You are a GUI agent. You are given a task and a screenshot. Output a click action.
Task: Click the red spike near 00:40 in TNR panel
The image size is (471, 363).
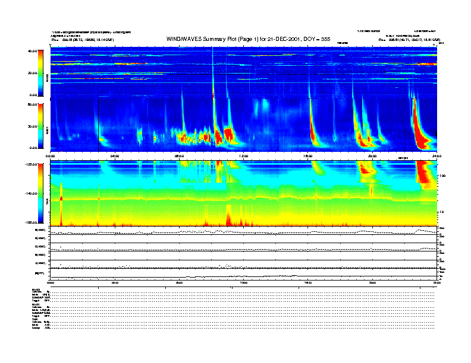pos(61,203)
